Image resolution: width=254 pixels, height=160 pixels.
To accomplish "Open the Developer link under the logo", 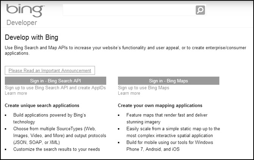I will 22,23.
